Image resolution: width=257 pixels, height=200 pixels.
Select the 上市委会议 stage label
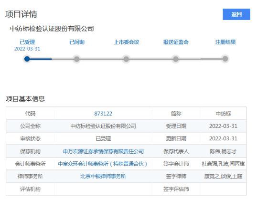click(x=127, y=42)
